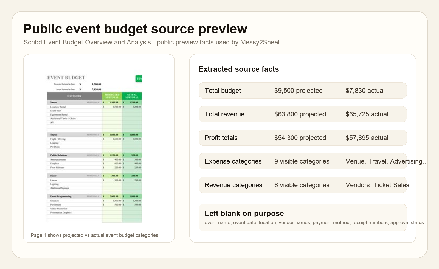Click the green TRY button in preview
The image size is (439, 269).
tap(139, 79)
